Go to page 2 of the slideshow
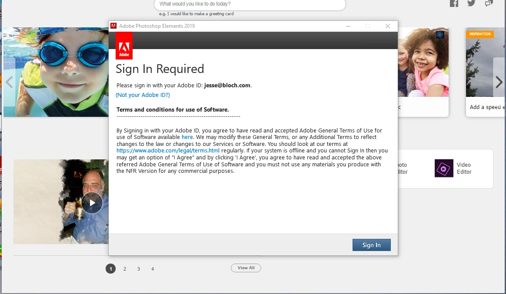Image resolution: width=506 pixels, height=294 pixels. [x=125, y=269]
